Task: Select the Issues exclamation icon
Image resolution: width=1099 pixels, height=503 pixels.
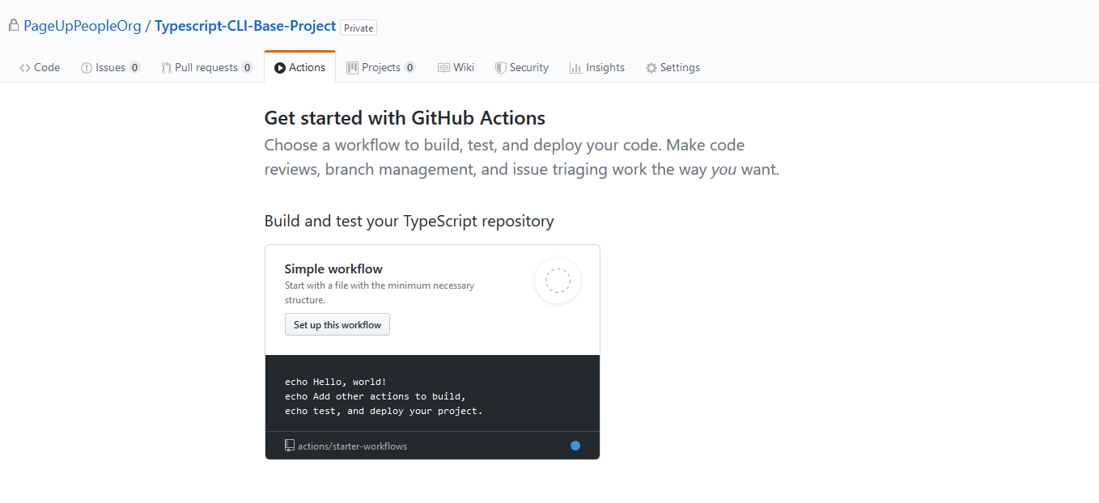Action: click(85, 67)
